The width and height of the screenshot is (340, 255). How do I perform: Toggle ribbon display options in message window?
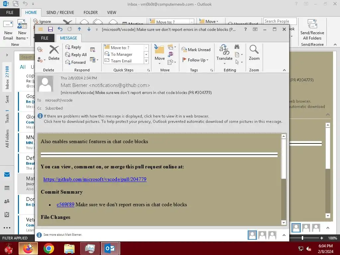pyautogui.click(x=255, y=29)
